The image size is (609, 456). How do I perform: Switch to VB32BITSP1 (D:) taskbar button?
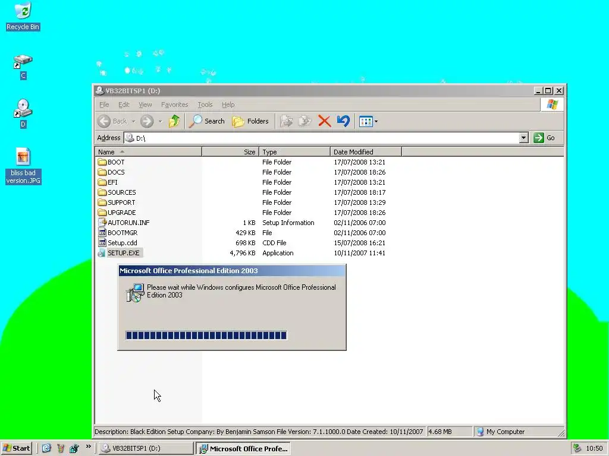[x=146, y=448]
